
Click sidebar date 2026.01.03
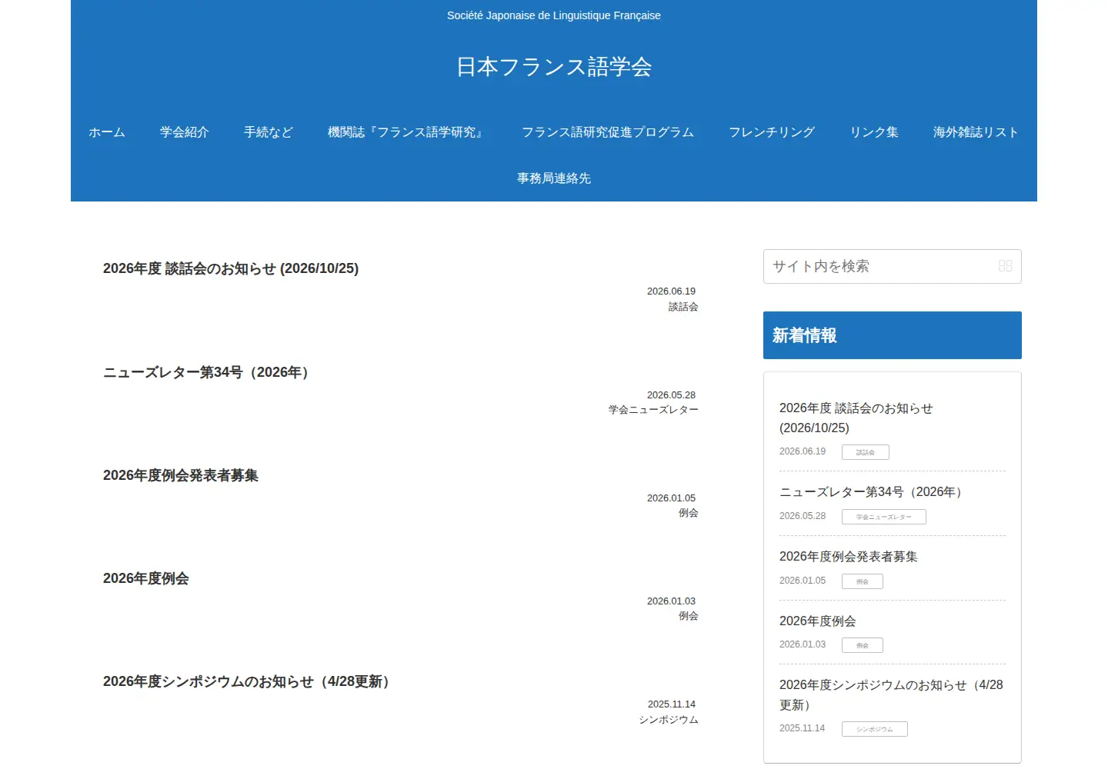803,644
